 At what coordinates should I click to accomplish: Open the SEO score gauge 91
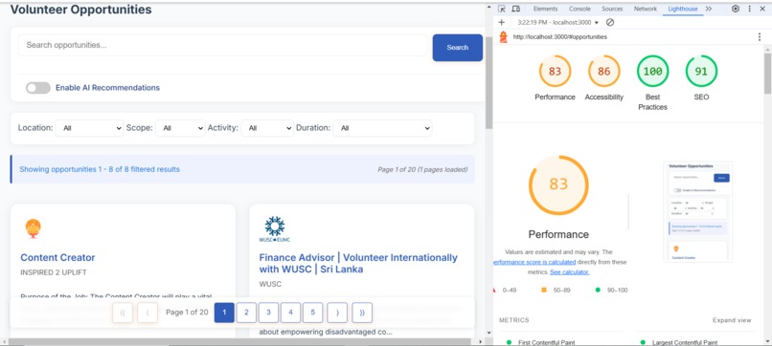701,72
